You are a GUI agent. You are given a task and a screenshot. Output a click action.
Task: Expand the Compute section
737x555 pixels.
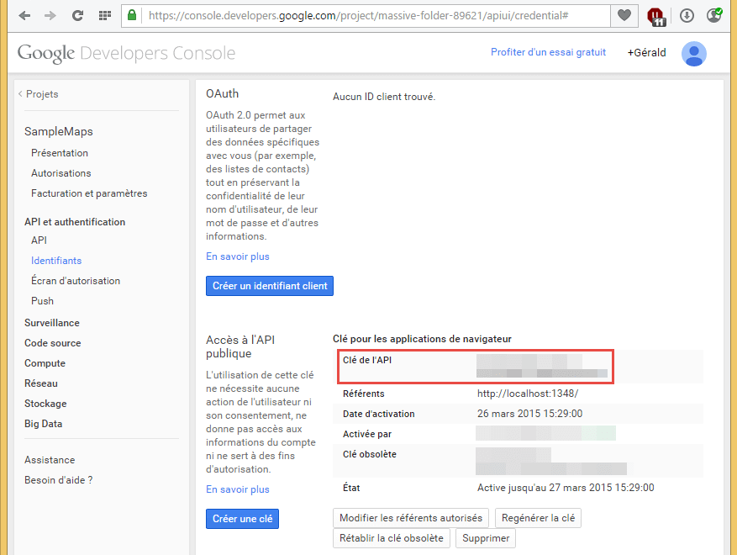tap(45, 363)
